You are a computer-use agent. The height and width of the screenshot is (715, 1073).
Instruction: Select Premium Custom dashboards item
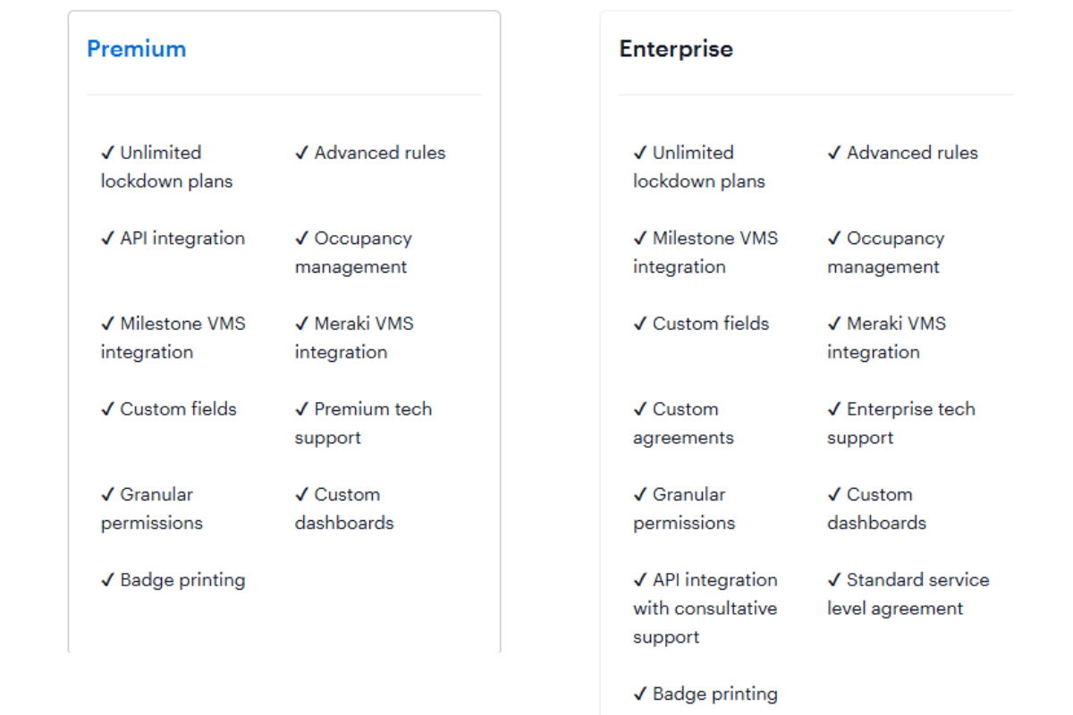344,509
